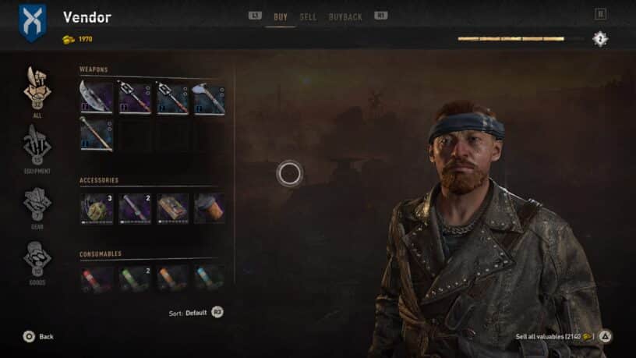
Task: Switch to the BUYBACK tab
Action: (345, 17)
